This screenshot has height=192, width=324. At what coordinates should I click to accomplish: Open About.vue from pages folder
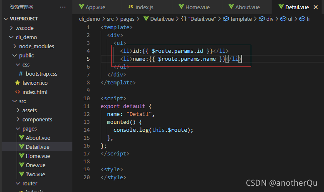[37, 138]
